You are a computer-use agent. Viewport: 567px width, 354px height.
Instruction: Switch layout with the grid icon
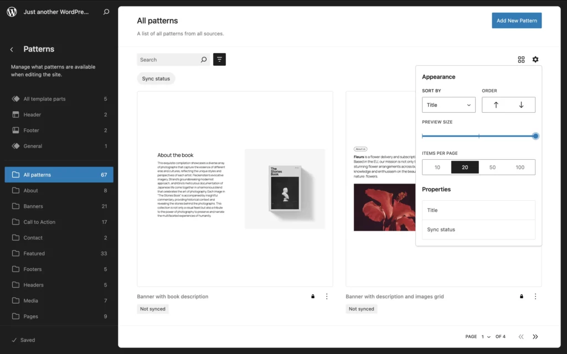tap(521, 60)
